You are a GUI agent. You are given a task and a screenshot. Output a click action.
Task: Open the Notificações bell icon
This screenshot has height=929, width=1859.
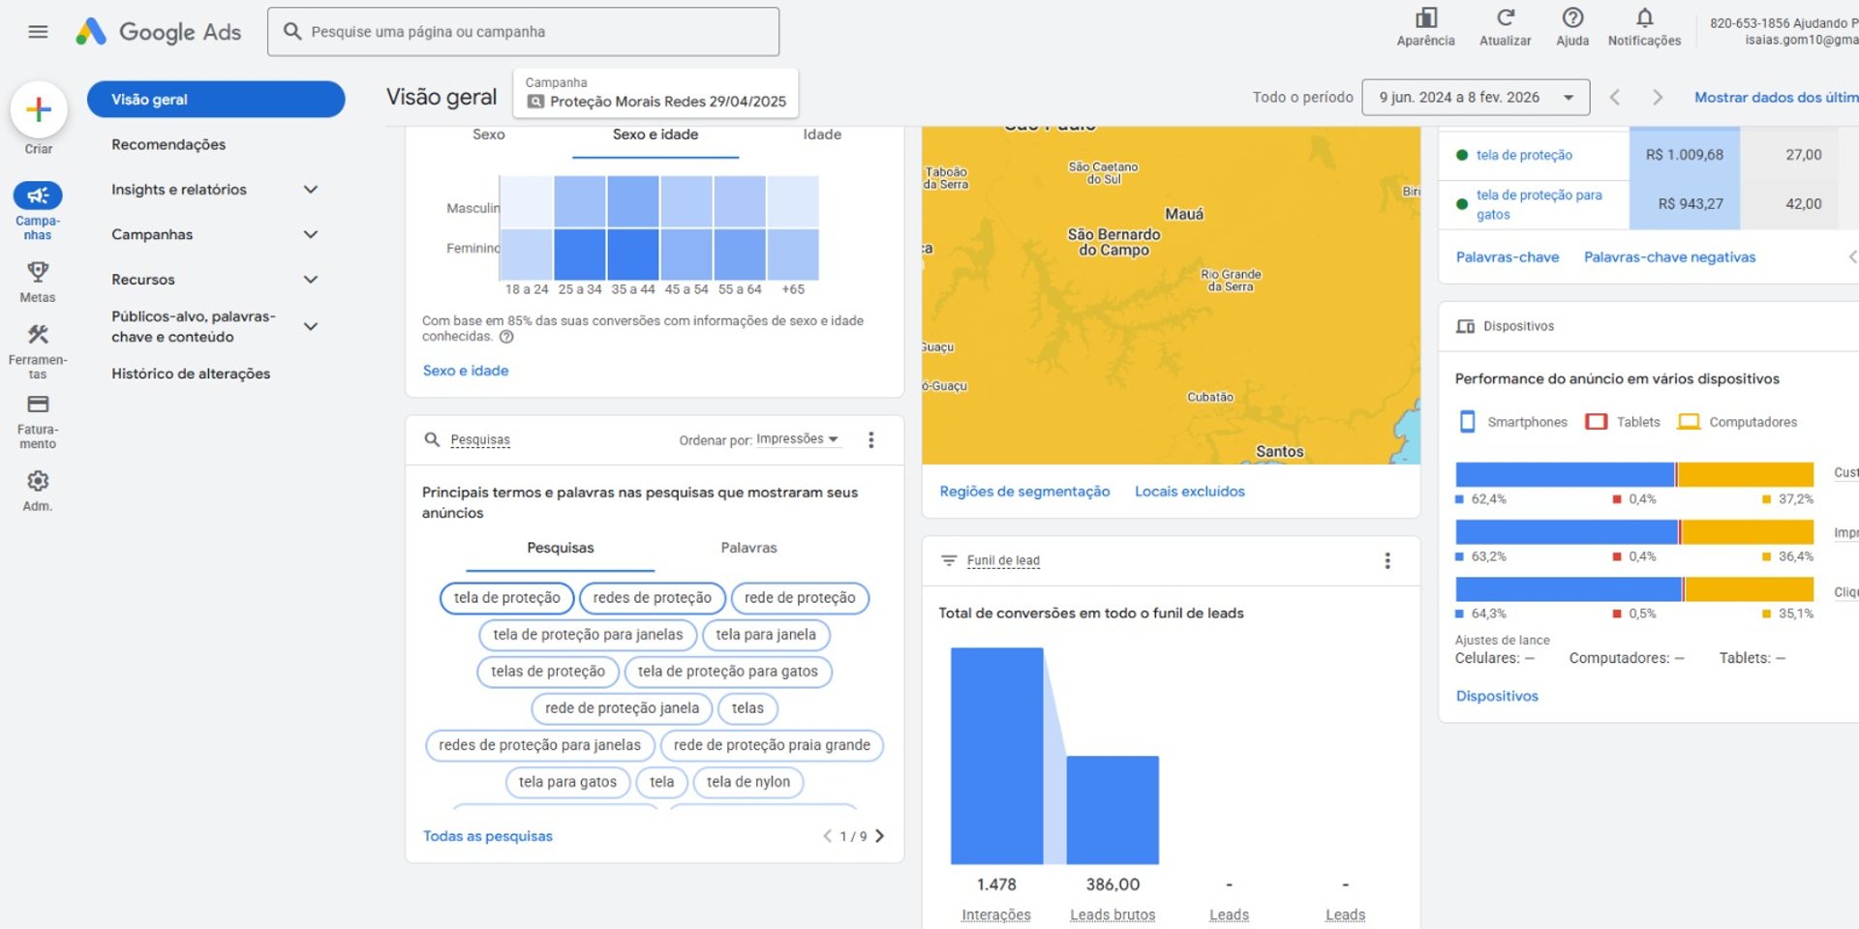coord(1644,17)
